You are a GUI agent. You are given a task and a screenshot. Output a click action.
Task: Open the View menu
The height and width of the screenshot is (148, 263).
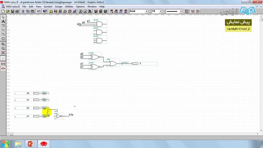tap(38, 6)
